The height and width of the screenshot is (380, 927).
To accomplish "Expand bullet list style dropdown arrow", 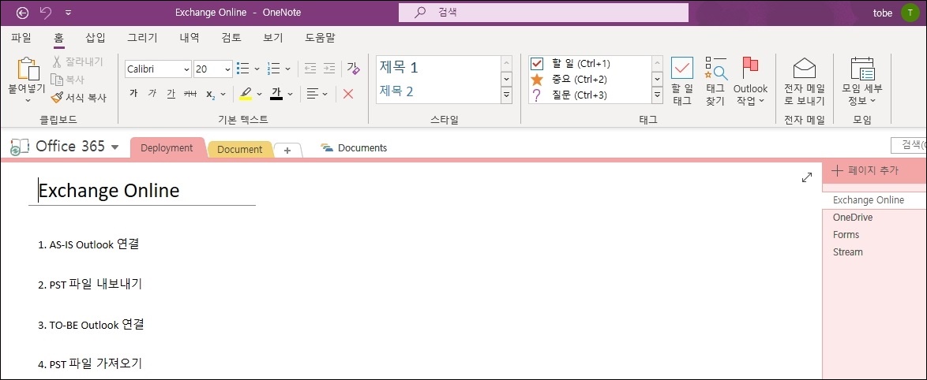I will [257, 69].
